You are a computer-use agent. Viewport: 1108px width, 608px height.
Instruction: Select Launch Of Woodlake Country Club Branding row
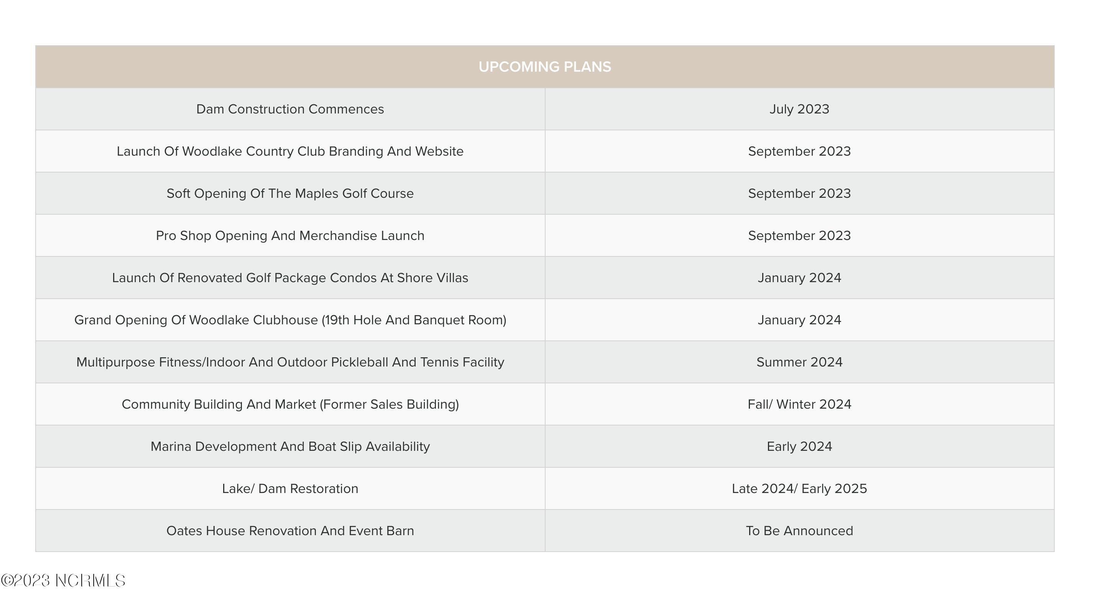pyautogui.click(x=290, y=151)
